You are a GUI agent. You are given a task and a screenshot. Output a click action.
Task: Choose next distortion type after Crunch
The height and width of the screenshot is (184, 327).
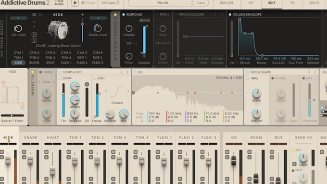pyautogui.click(x=128, y=91)
